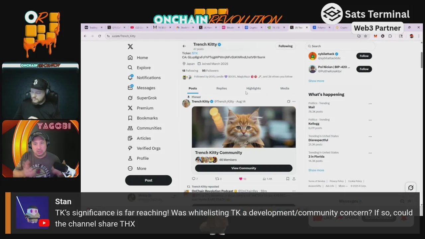The width and height of the screenshot is (425, 239).
Task: Open the $TK ticker link
Action: (195, 53)
